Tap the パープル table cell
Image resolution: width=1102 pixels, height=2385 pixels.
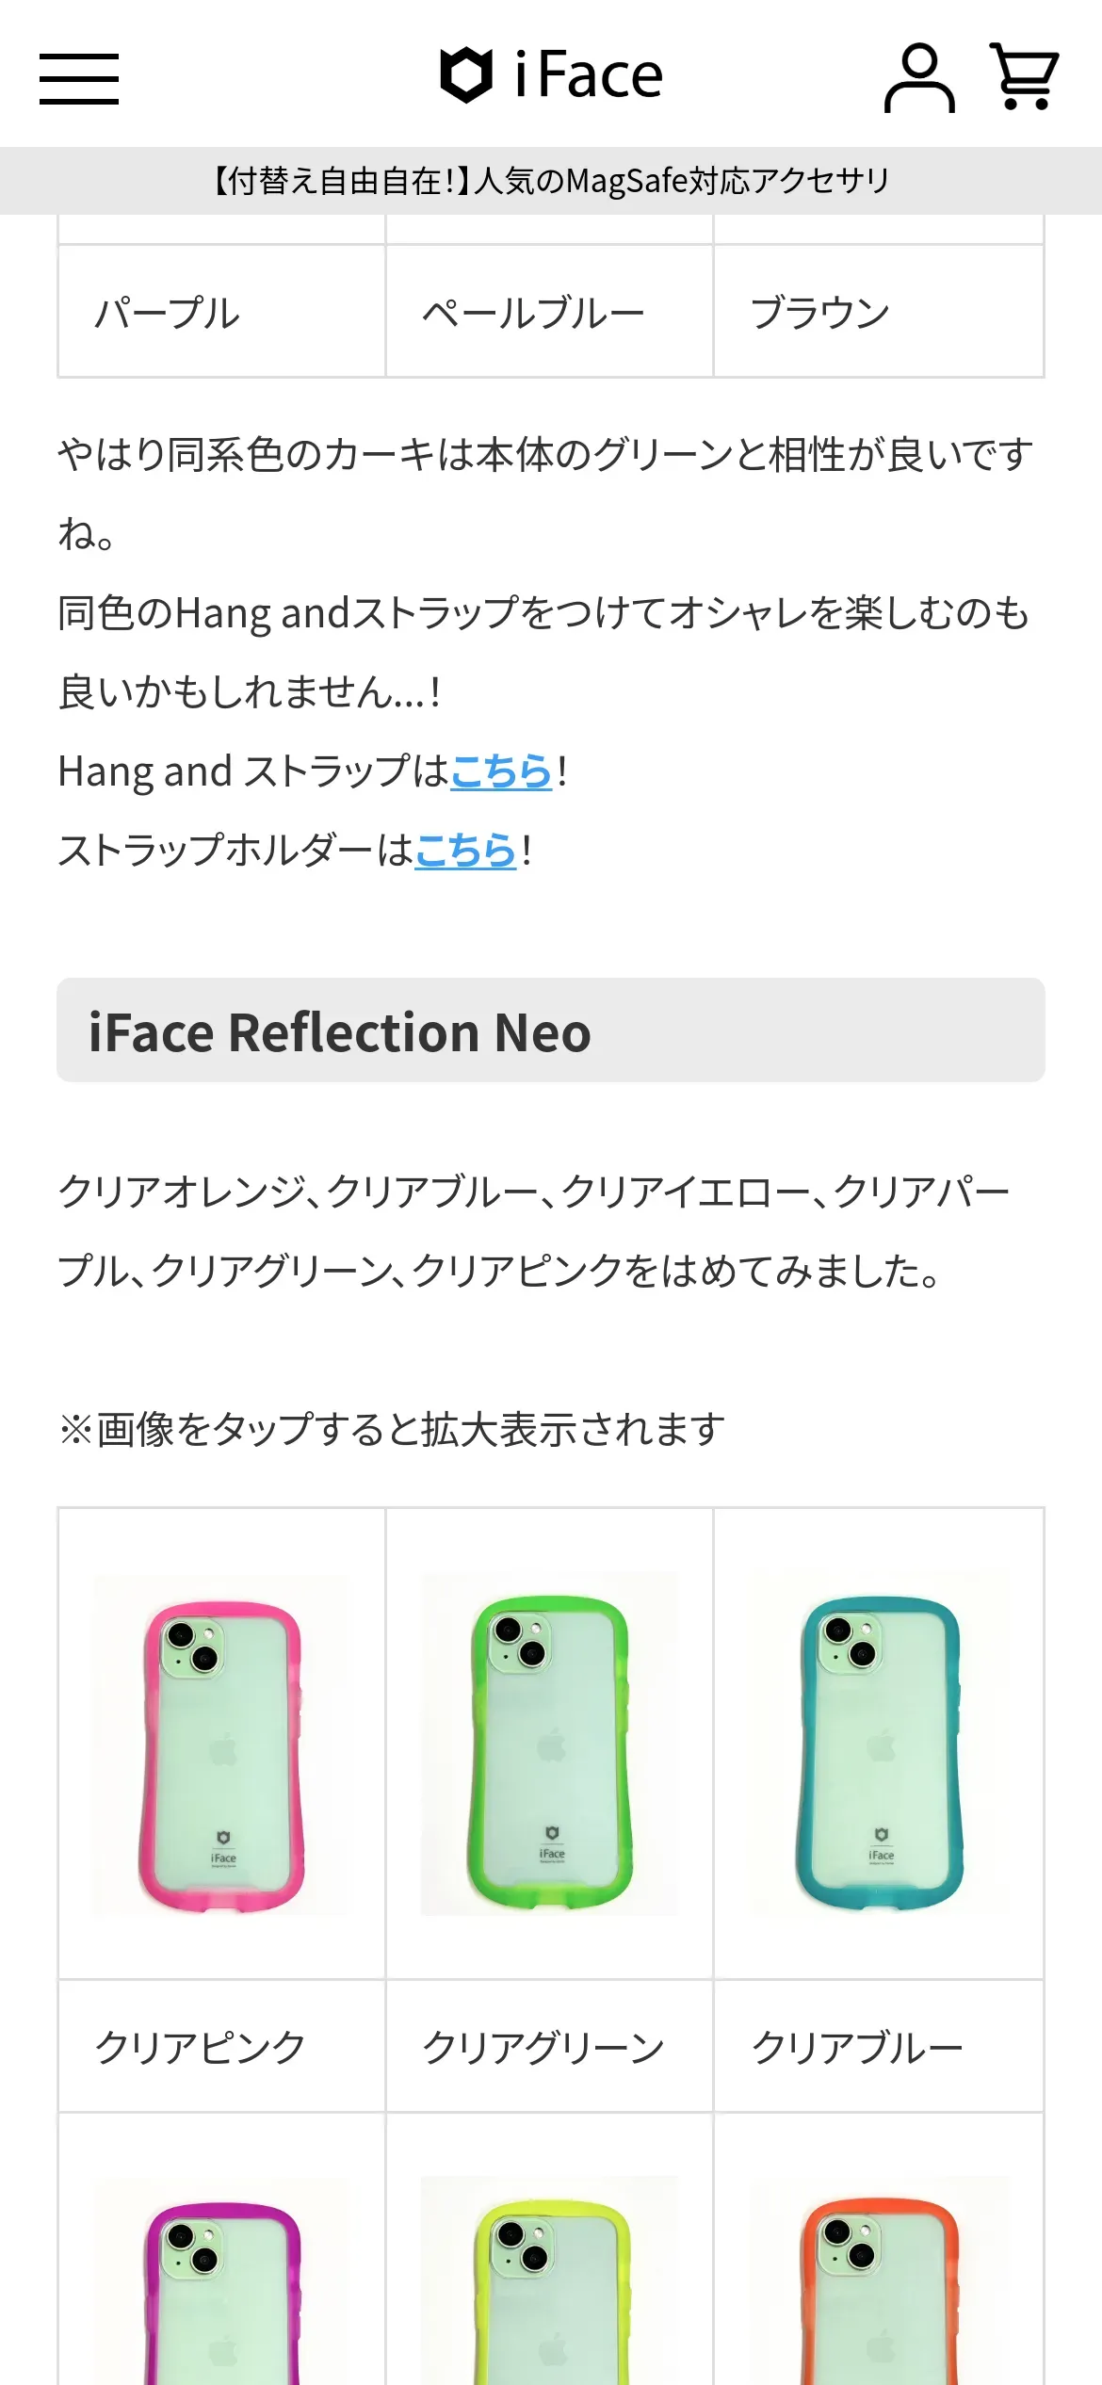[222, 312]
